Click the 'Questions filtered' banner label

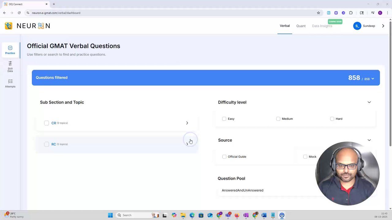51,78
